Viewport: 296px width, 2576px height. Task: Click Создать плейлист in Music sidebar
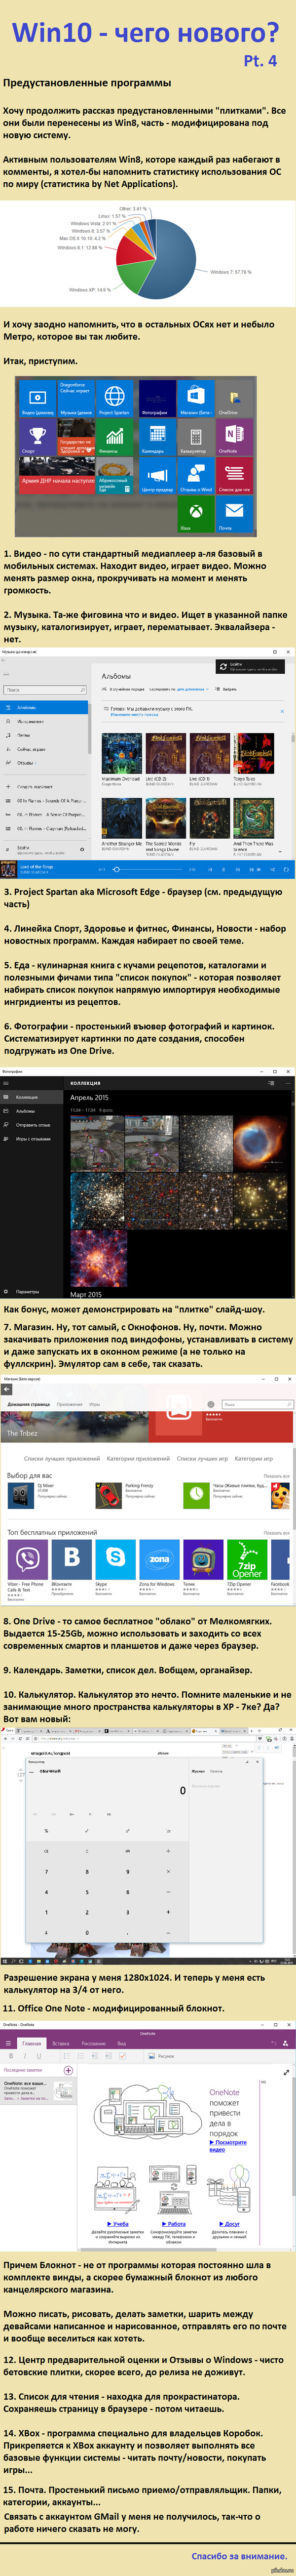click(x=45, y=787)
